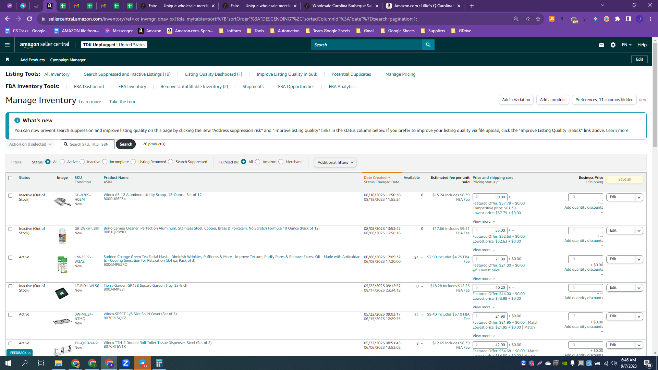Click the Search SKU, Title, ISBN field
Viewport: 658px width, 370px height.
(x=88, y=144)
